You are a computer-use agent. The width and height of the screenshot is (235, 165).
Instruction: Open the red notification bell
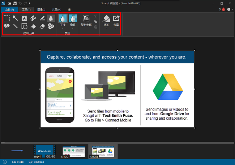(223, 9)
